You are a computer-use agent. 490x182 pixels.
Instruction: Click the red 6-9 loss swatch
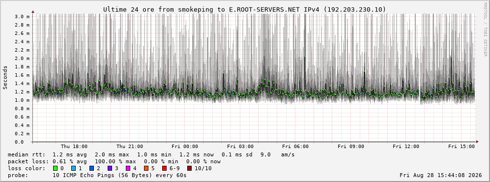point(164,168)
